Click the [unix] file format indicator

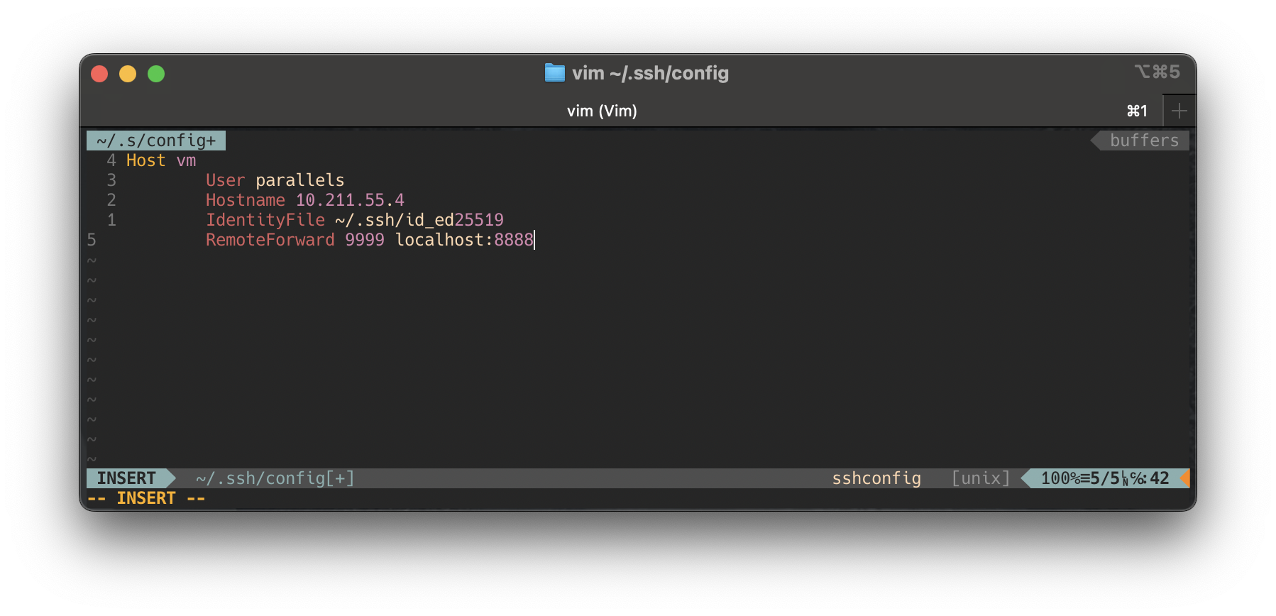980,478
